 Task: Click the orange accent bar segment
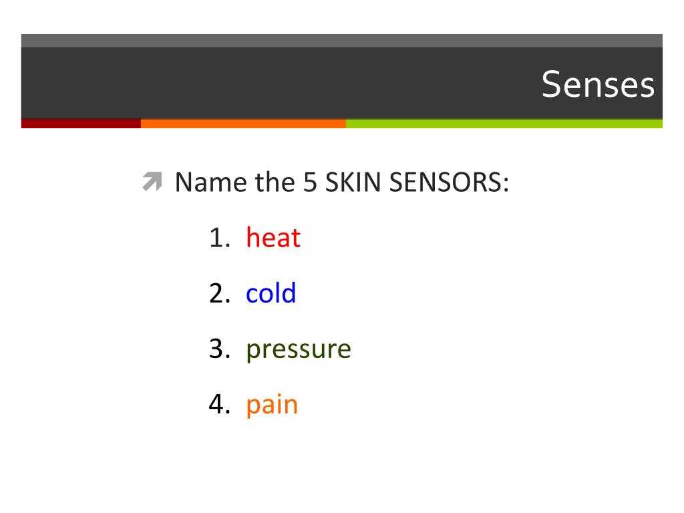pos(243,124)
